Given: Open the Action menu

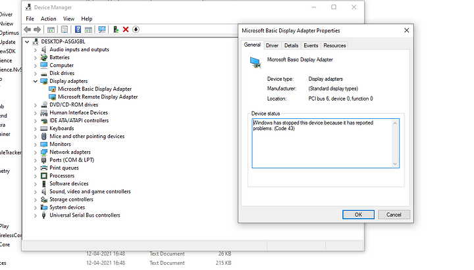Looking at the screenshot, I should coord(49,19).
